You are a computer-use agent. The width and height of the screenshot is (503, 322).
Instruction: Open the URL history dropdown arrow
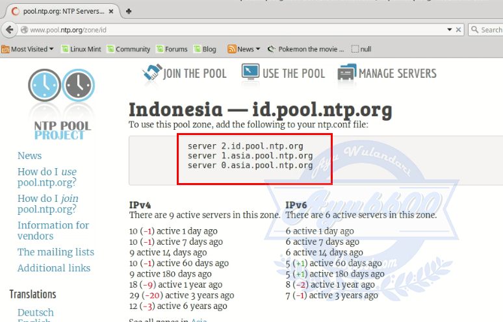pyautogui.click(x=450, y=30)
